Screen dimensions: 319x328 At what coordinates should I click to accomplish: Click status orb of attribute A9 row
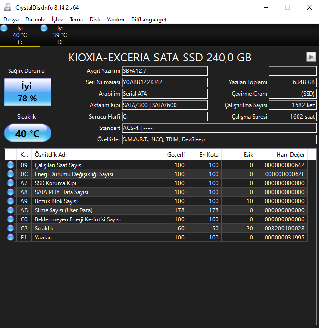10,201
